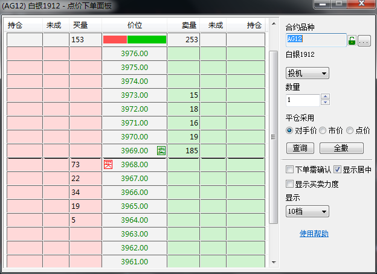Viewport: 377px width, 274px height.
Task: Click price 3975.00 in the ladder
Action: (x=134, y=67)
